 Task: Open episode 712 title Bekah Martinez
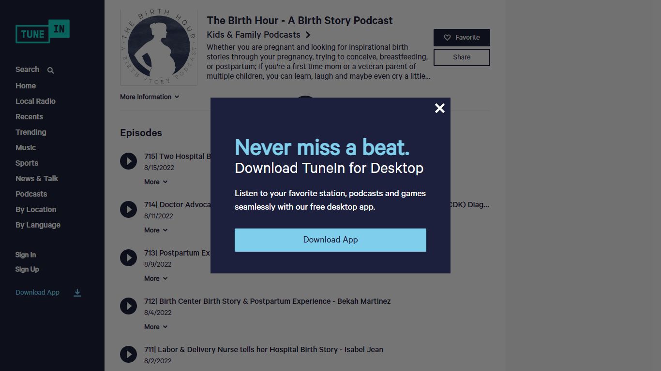(x=267, y=301)
